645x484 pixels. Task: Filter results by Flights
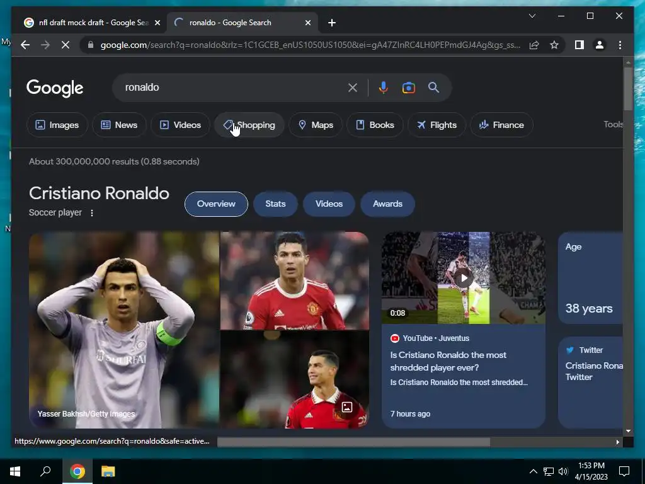437,125
